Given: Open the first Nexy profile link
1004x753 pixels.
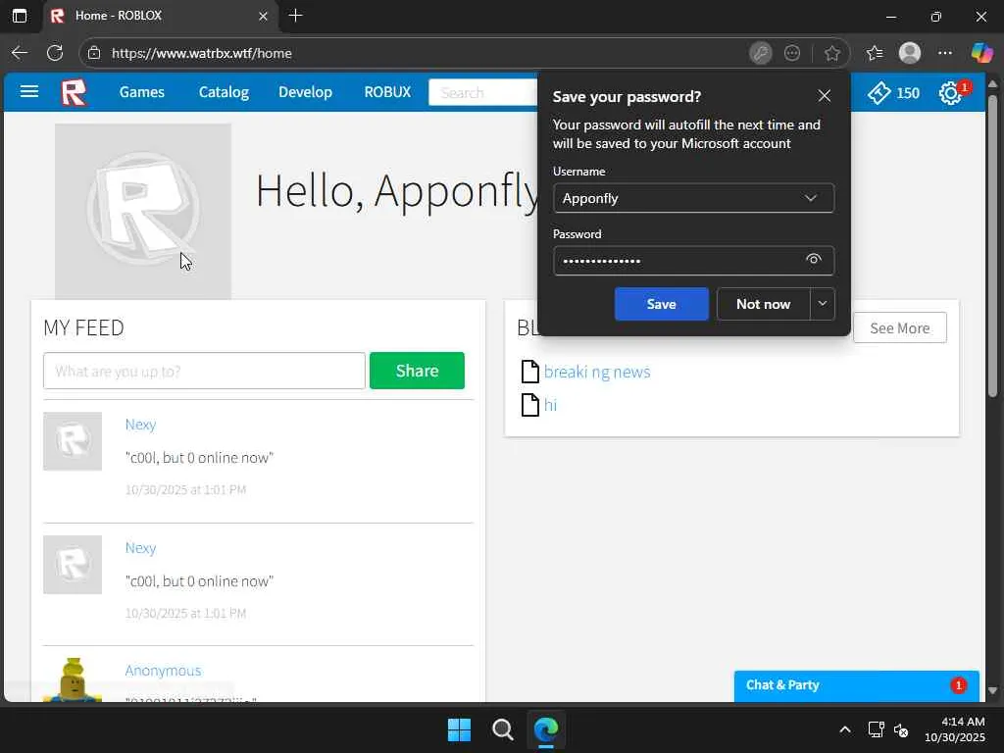Looking at the screenshot, I should click(140, 425).
